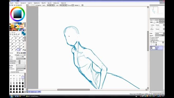The height and width of the screenshot is (98, 174).
Task: Click the navigator preview thumbnail
Action: click(157, 12)
